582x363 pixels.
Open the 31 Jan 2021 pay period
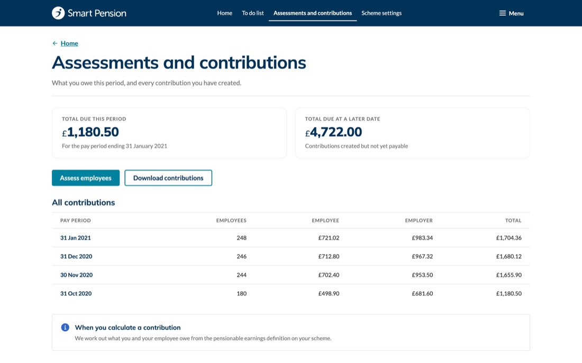76,238
